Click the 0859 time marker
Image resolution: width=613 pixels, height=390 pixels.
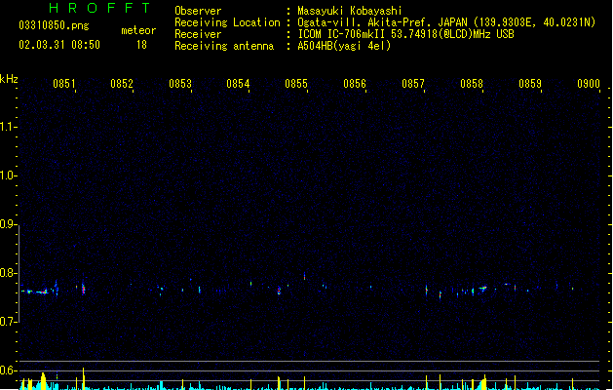pos(530,84)
